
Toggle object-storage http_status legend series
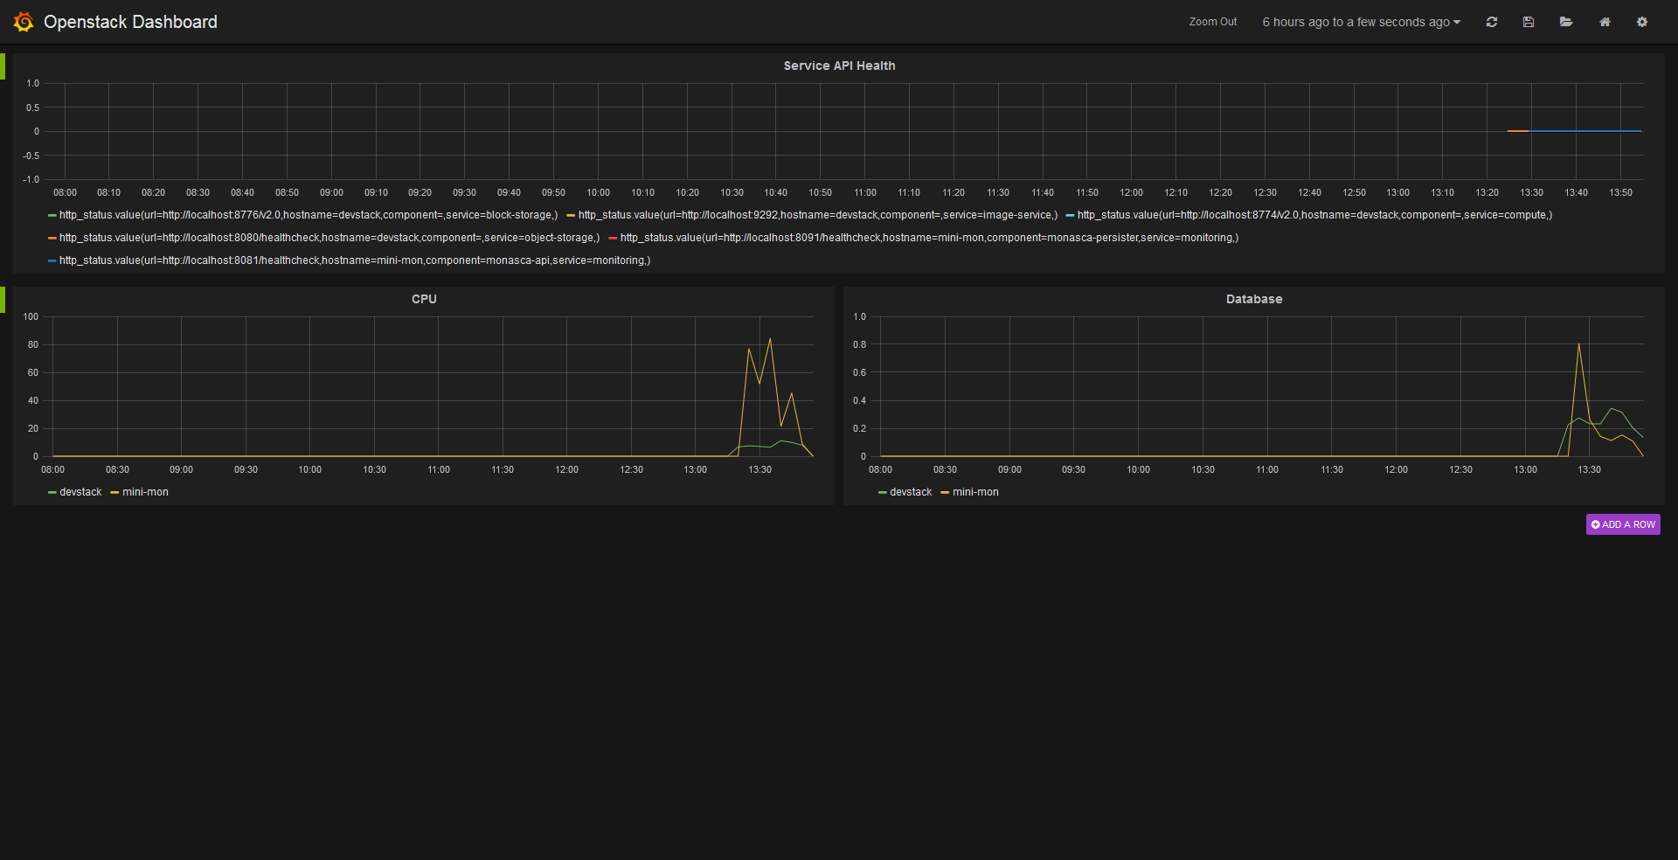pyautogui.click(x=329, y=238)
